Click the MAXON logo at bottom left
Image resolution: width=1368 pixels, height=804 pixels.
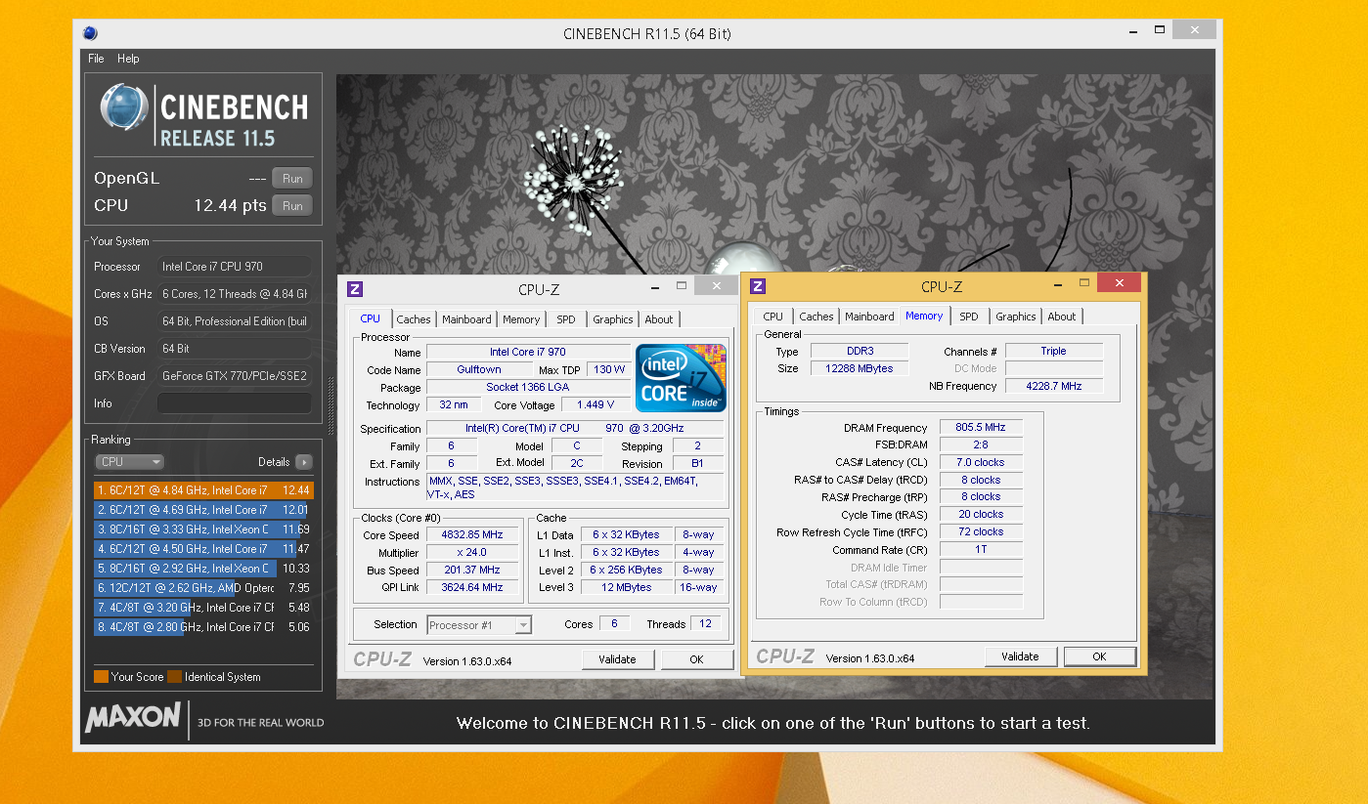133,719
